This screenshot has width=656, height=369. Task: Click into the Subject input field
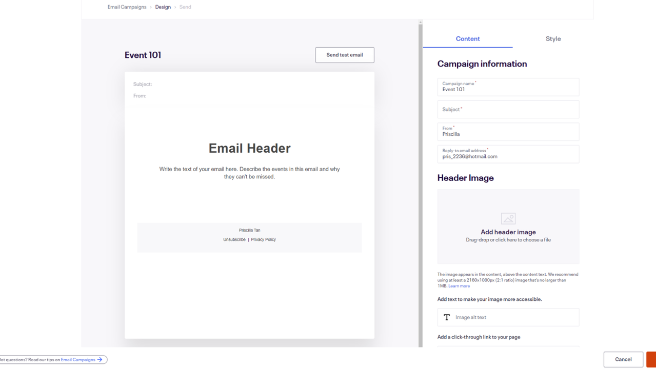click(x=508, y=110)
